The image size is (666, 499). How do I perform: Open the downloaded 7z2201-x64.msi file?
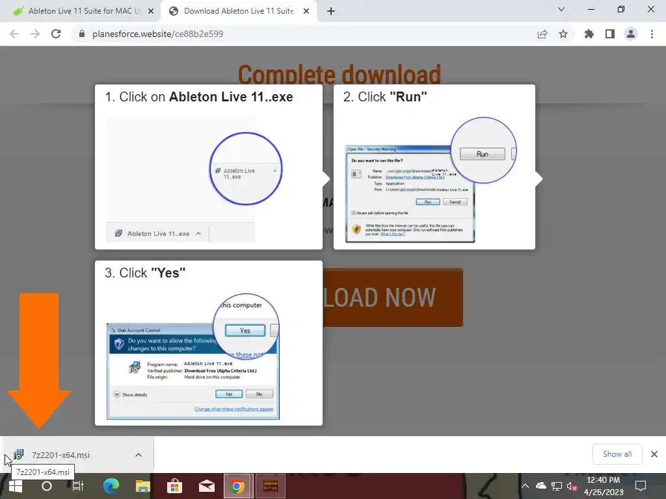pos(60,455)
